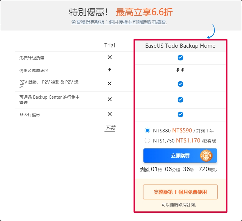This screenshot has width=242, height=221.
Task: Select the NT$1,170 lifetime version radio button
Action: click(147, 140)
